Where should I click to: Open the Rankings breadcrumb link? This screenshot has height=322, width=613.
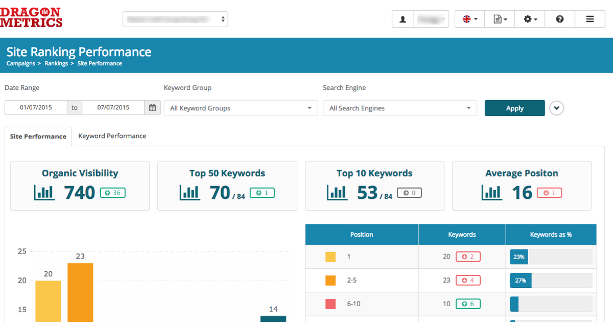tap(56, 63)
